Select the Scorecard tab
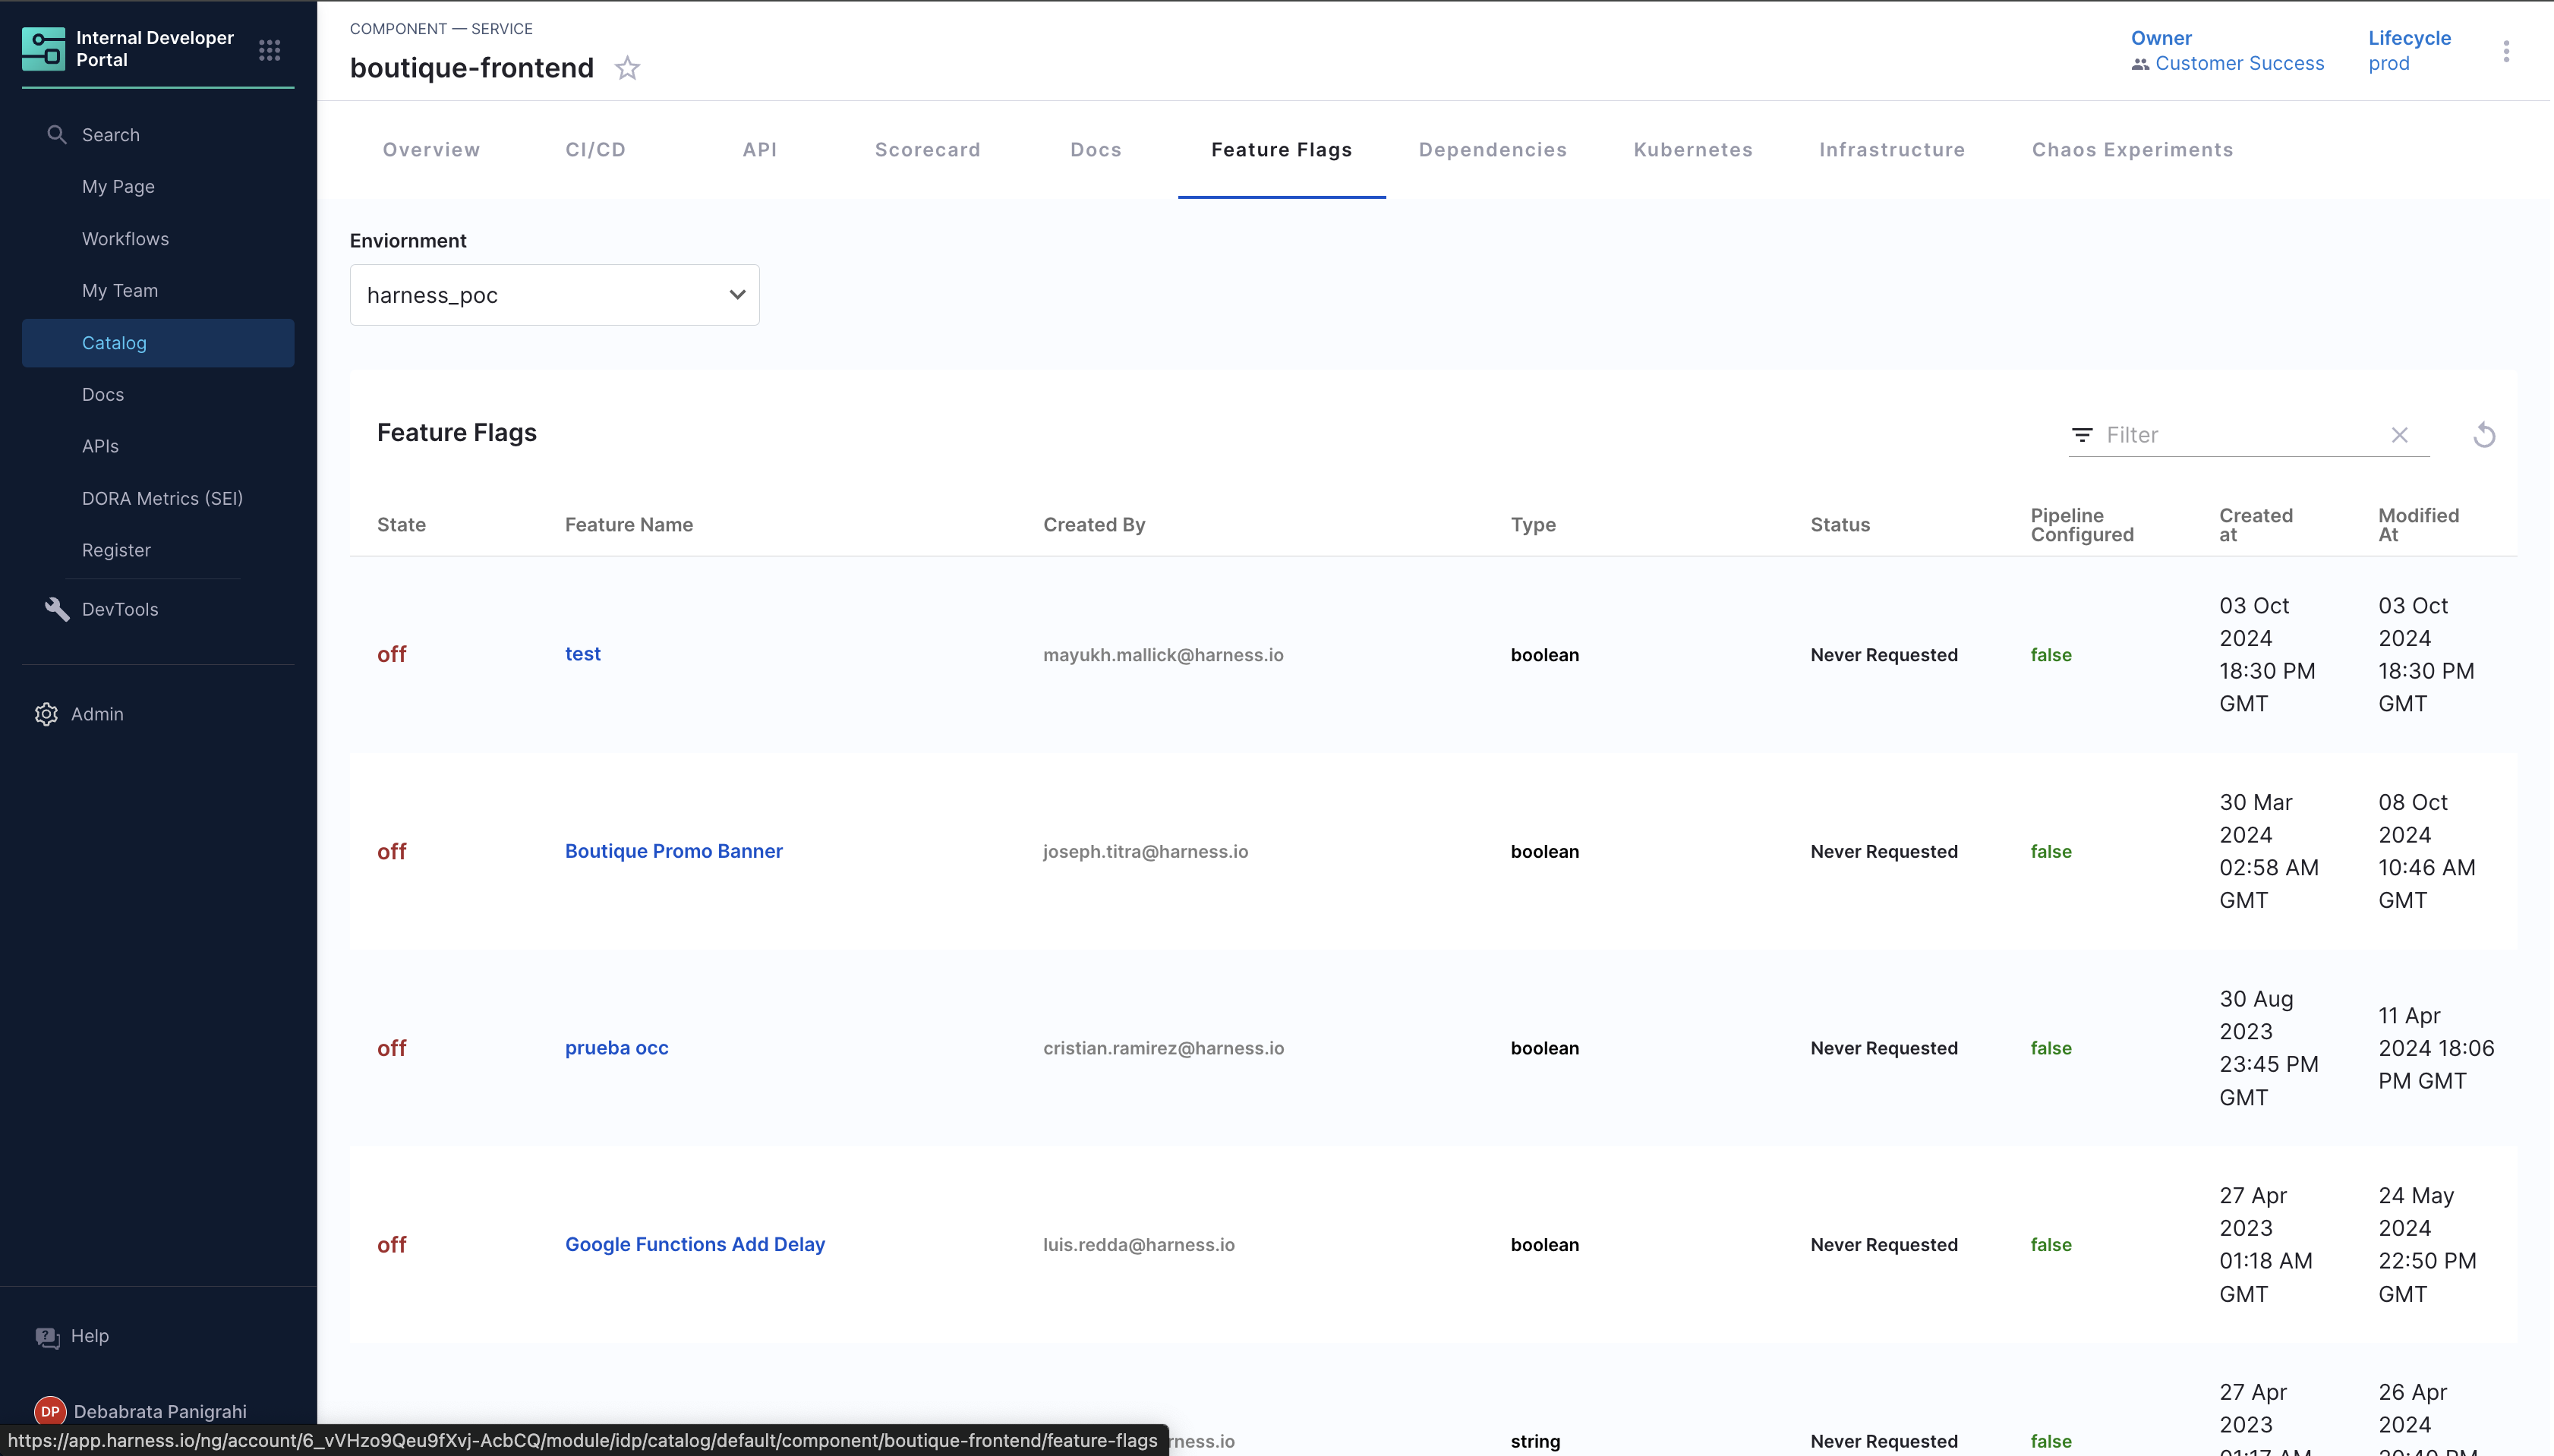The width and height of the screenshot is (2554, 1456). [927, 150]
